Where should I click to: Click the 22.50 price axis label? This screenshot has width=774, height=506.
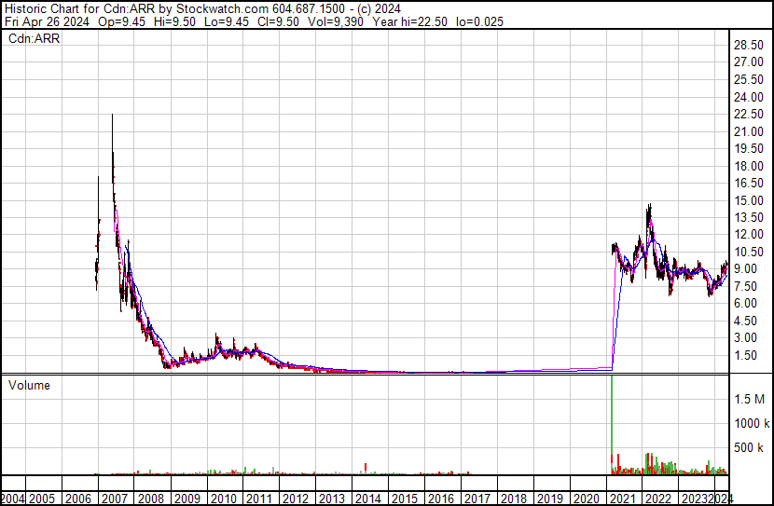749,114
